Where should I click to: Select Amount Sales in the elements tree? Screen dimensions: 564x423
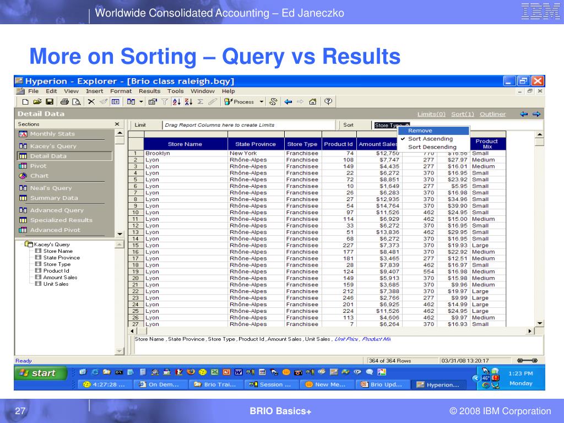point(60,278)
